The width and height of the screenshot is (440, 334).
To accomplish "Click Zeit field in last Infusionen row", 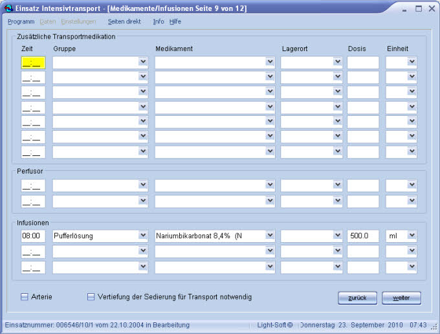I will coord(33,267).
